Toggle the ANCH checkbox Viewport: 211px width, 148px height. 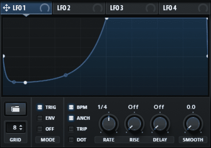point(71,118)
